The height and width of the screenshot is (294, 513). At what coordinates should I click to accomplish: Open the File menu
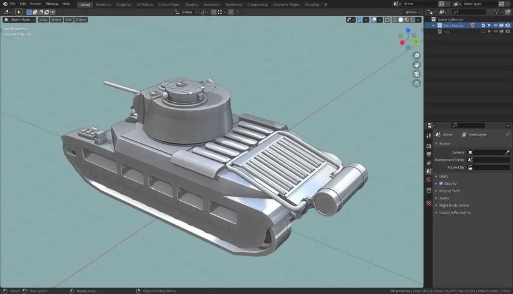click(x=13, y=4)
